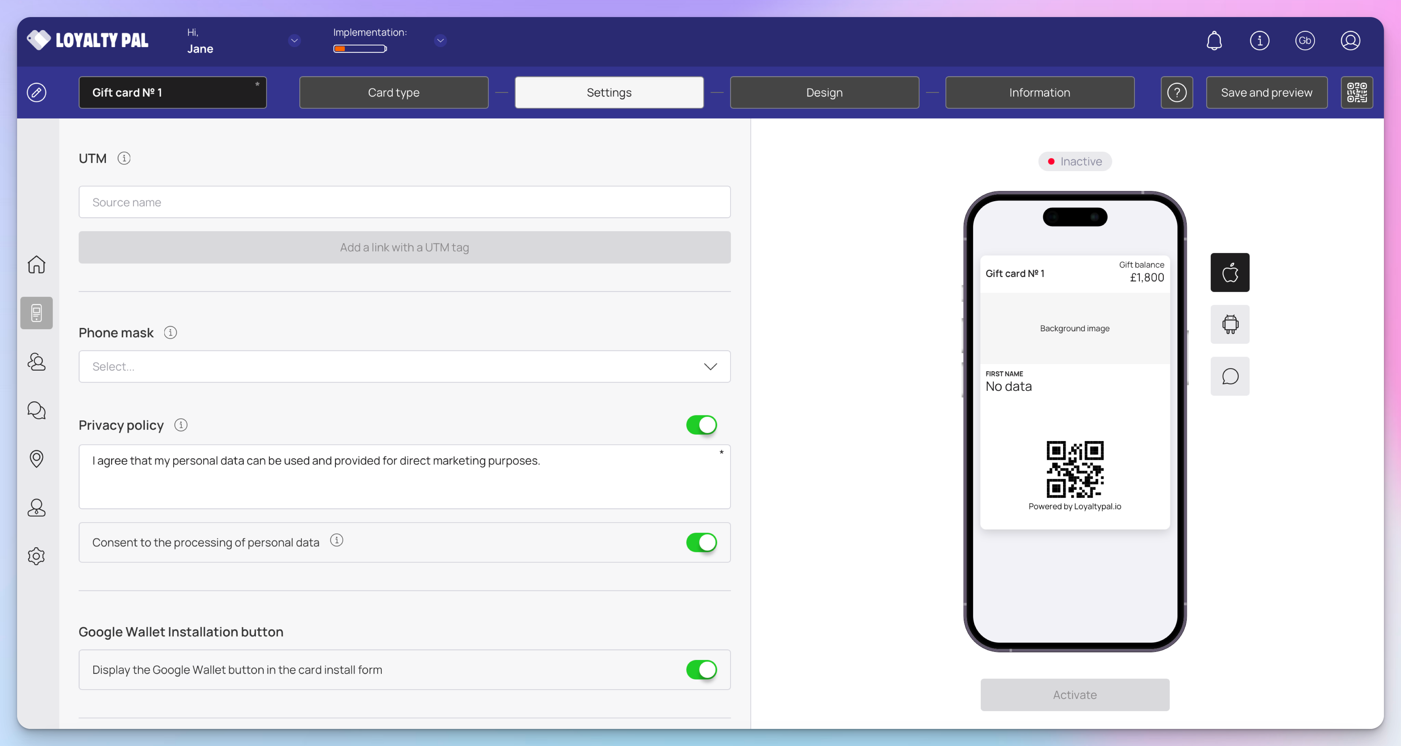Viewport: 1401px width, 746px height.
Task: Switch preview to Apple wallet view
Action: pos(1230,273)
